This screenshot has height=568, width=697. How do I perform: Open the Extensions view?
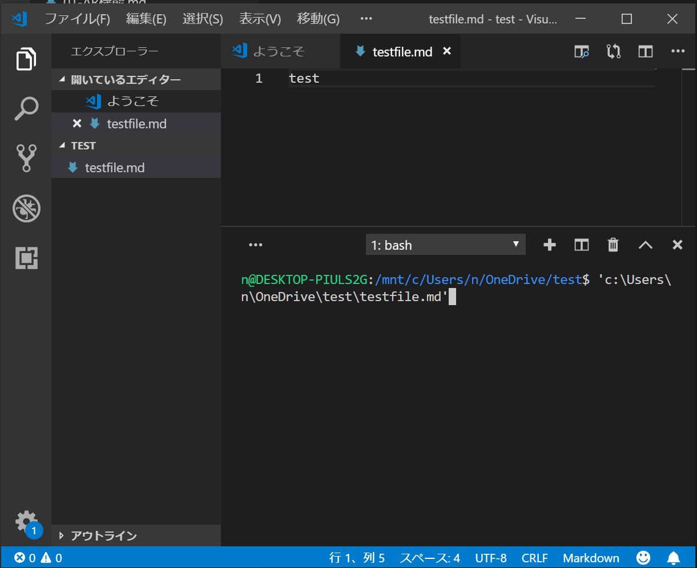tap(26, 258)
